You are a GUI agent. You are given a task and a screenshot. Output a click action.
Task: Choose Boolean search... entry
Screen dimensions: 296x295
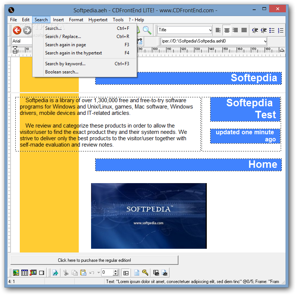point(85,72)
